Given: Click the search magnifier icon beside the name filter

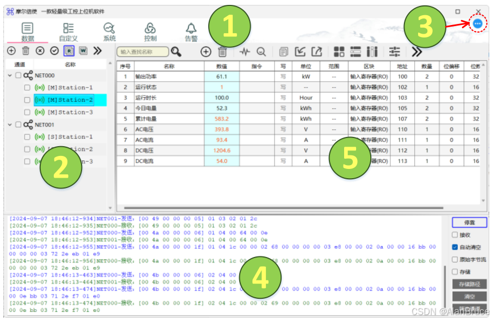Looking at the screenshot, I should point(176,52).
